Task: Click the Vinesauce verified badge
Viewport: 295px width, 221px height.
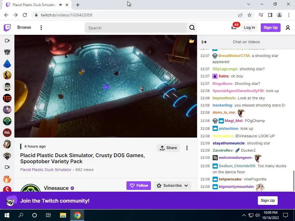Action: [x=72, y=188]
